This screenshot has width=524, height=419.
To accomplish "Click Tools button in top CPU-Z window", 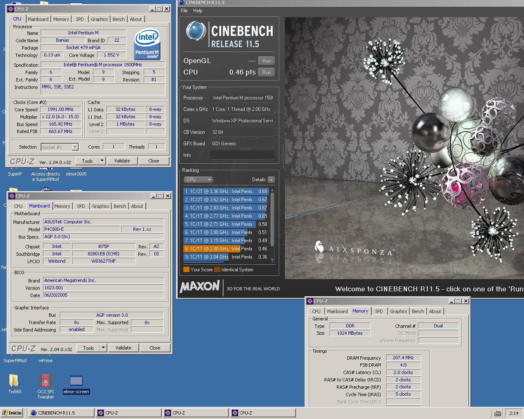I will (x=88, y=161).
